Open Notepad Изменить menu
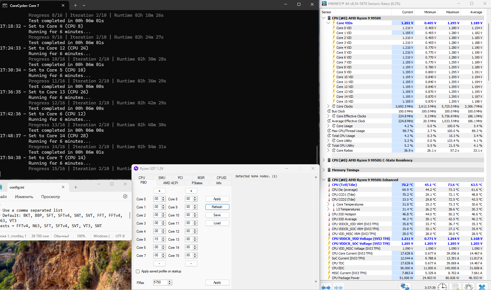Viewport: 491px width, 290px height. pos(24,197)
